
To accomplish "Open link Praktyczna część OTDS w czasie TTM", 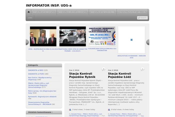I will tap(73, 50).
